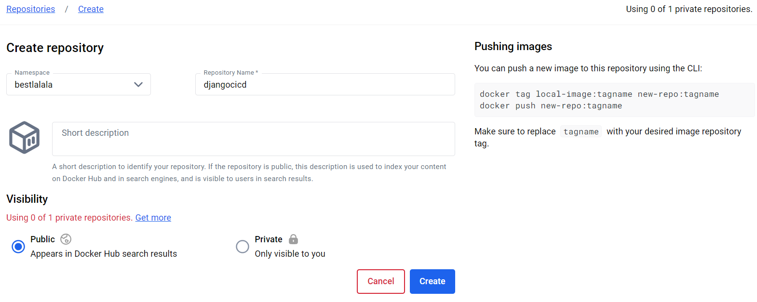Click the inline tagname code chip
This screenshot has width=757, height=302.
click(x=581, y=131)
